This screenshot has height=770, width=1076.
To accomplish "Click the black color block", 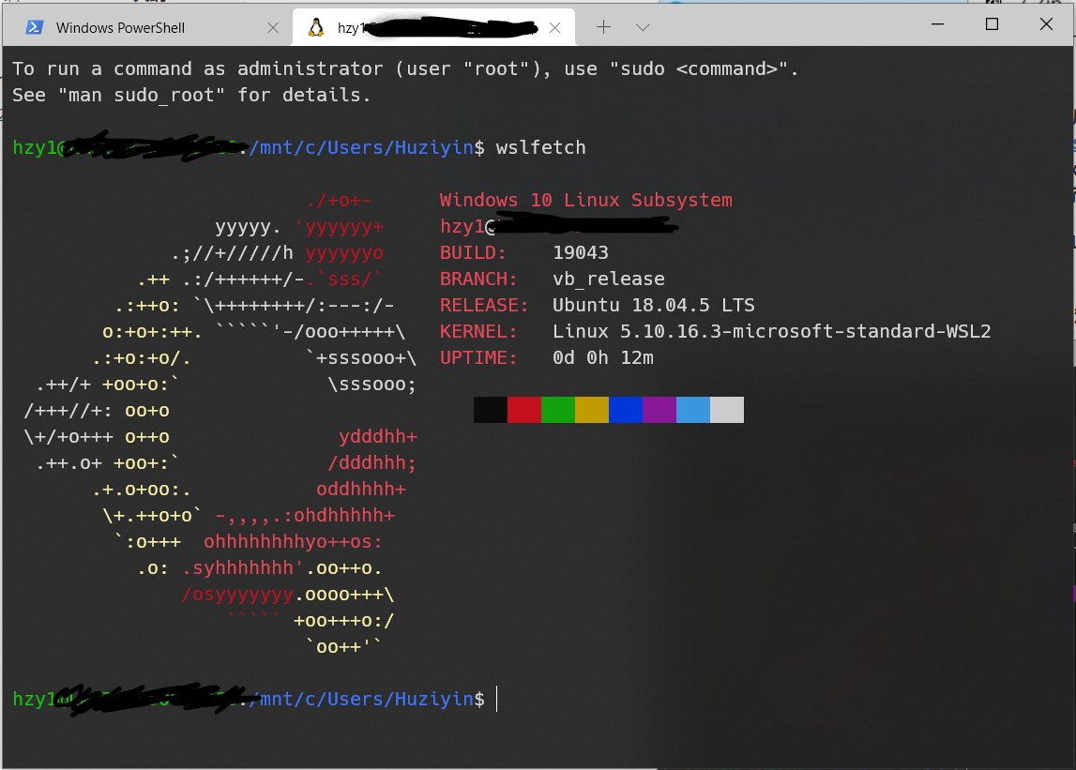I will (490, 410).
